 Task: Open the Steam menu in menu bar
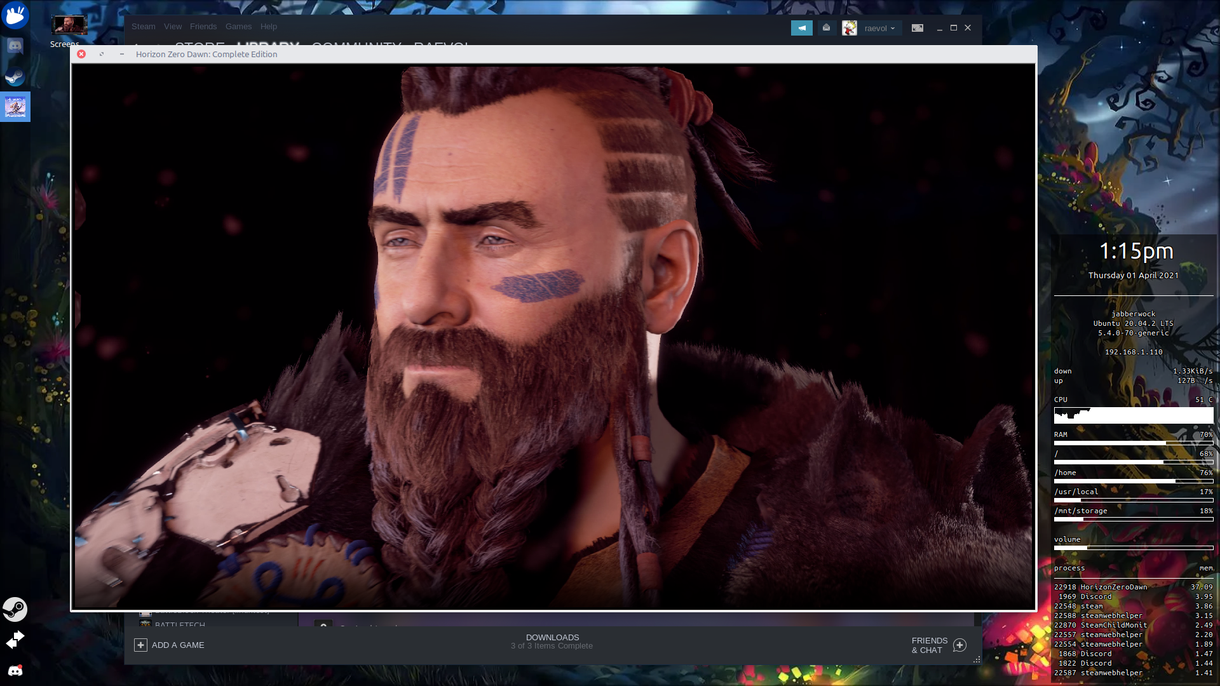point(144,27)
